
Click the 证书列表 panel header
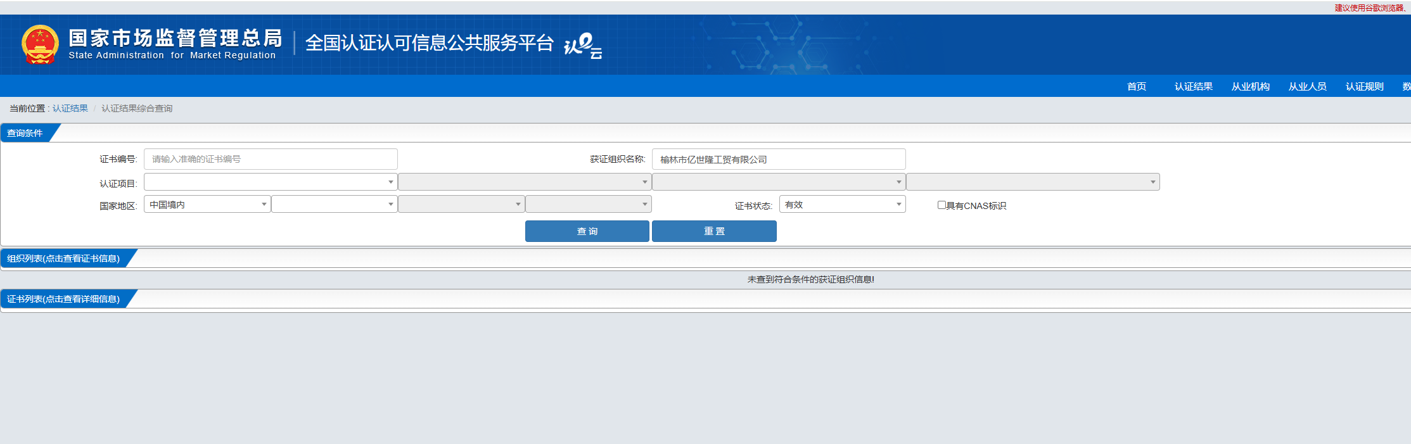coord(63,299)
